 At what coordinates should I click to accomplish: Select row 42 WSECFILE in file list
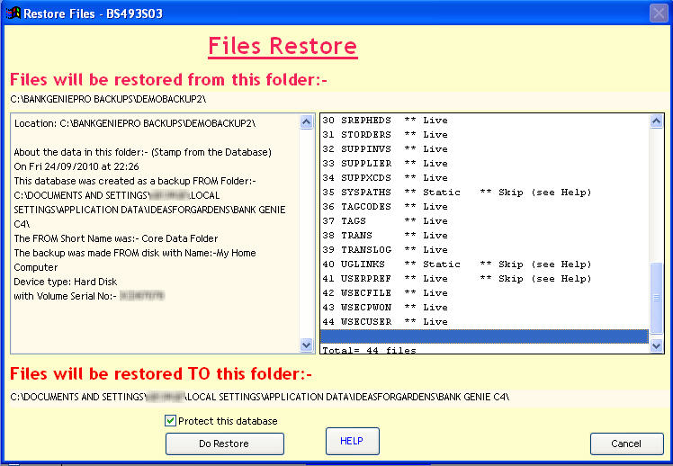point(485,293)
